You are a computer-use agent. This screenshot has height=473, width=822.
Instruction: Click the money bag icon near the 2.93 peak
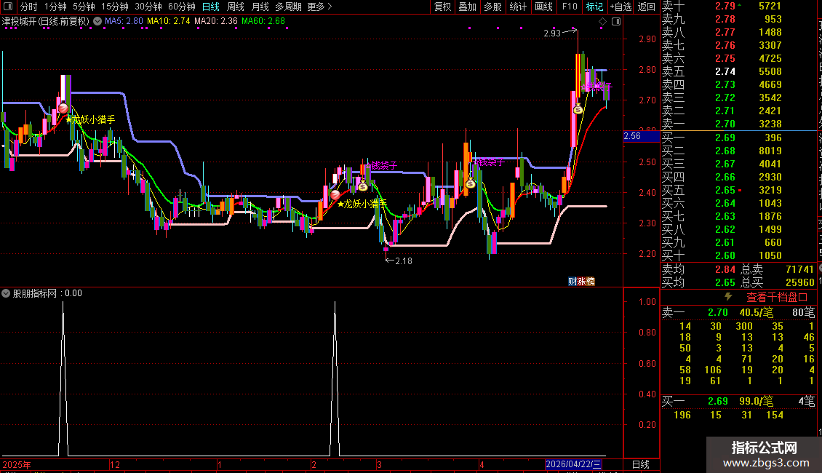tap(578, 109)
